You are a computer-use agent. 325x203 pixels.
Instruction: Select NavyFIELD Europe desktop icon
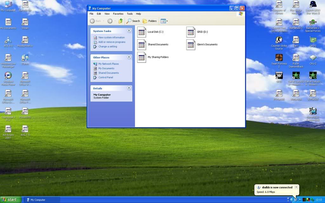coord(313,114)
